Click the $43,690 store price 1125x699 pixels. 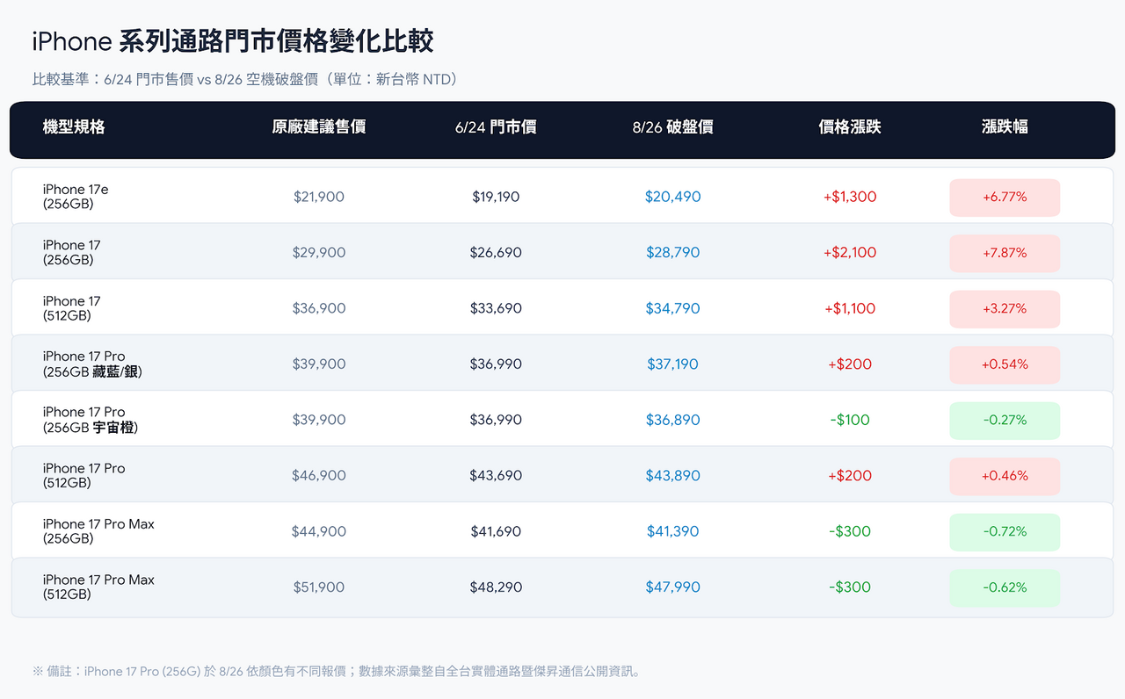[496, 476]
